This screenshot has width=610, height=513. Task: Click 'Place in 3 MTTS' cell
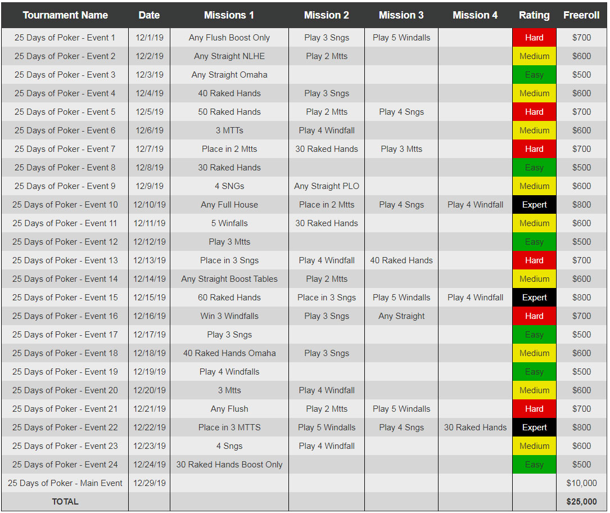click(x=229, y=427)
